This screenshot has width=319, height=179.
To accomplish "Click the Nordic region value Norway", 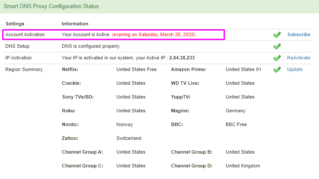I will point(124,124).
